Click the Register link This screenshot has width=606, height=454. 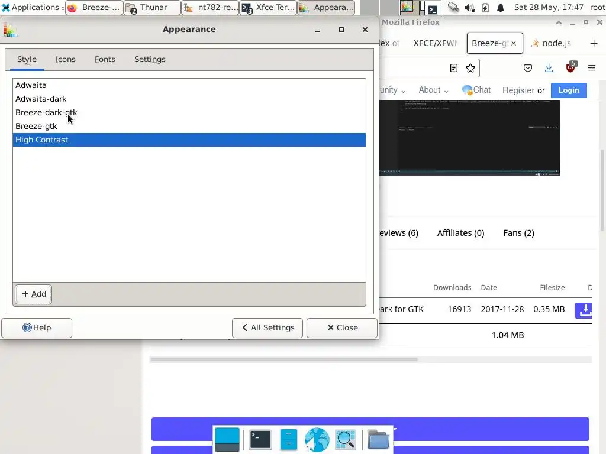[518, 90]
